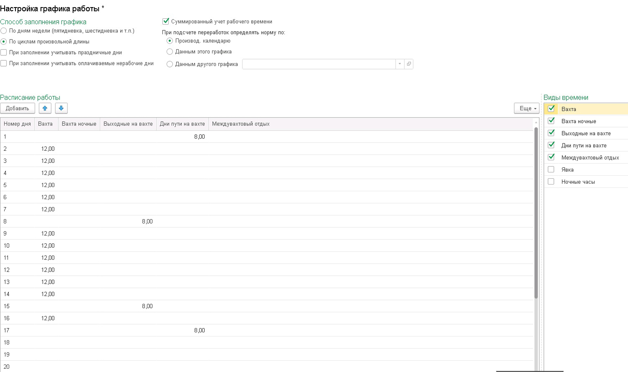Move schedule row up with arrow icon
The image size is (628, 372).
(45, 108)
